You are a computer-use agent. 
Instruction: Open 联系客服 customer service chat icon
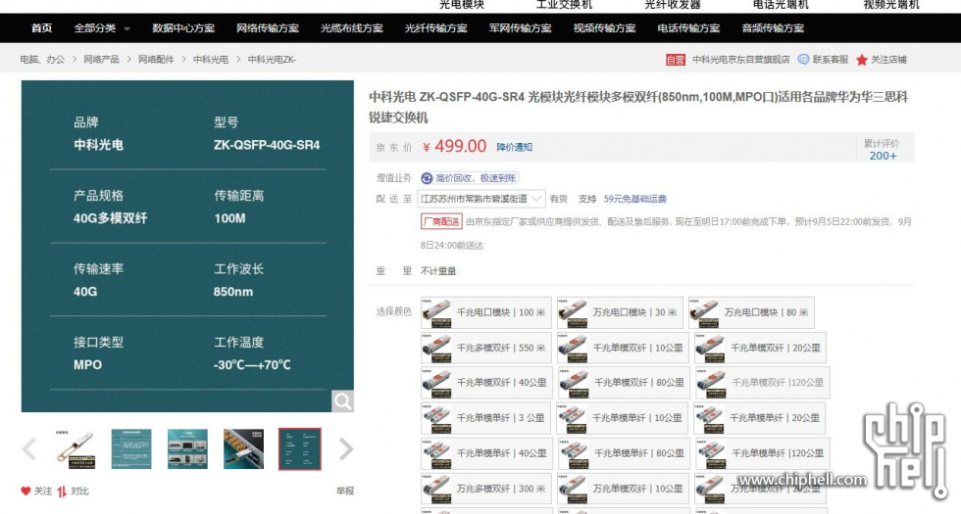(803, 60)
